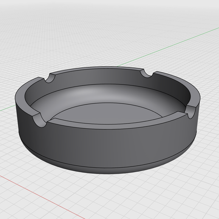Screen dimensions: 219x219
Task: Select the ashtray's outer cylindrical side wall
Action: tap(107, 147)
